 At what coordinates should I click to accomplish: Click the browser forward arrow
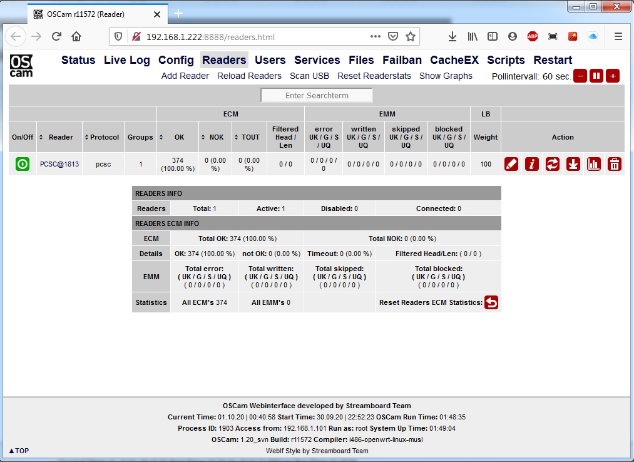point(36,37)
